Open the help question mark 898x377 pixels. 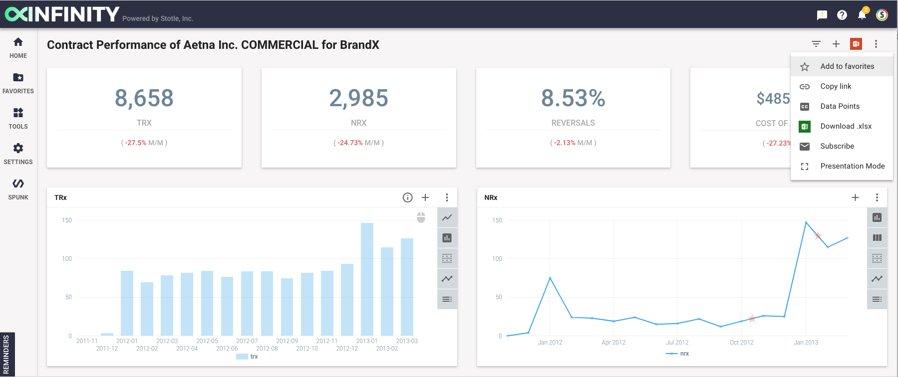pos(842,15)
